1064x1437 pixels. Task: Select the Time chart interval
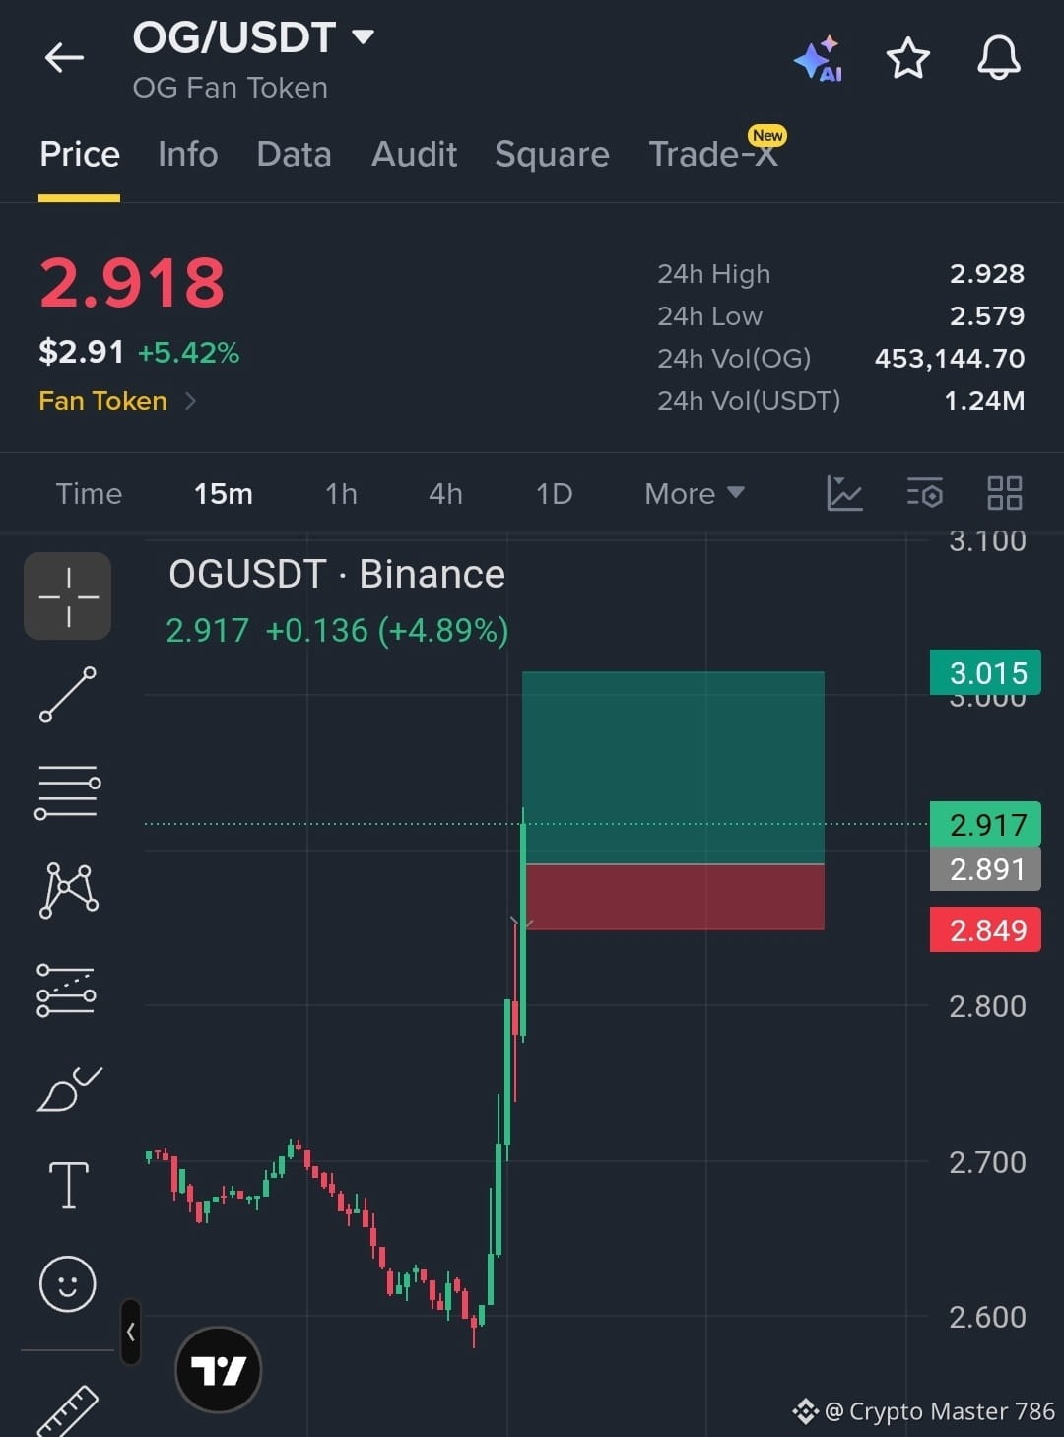(x=89, y=493)
